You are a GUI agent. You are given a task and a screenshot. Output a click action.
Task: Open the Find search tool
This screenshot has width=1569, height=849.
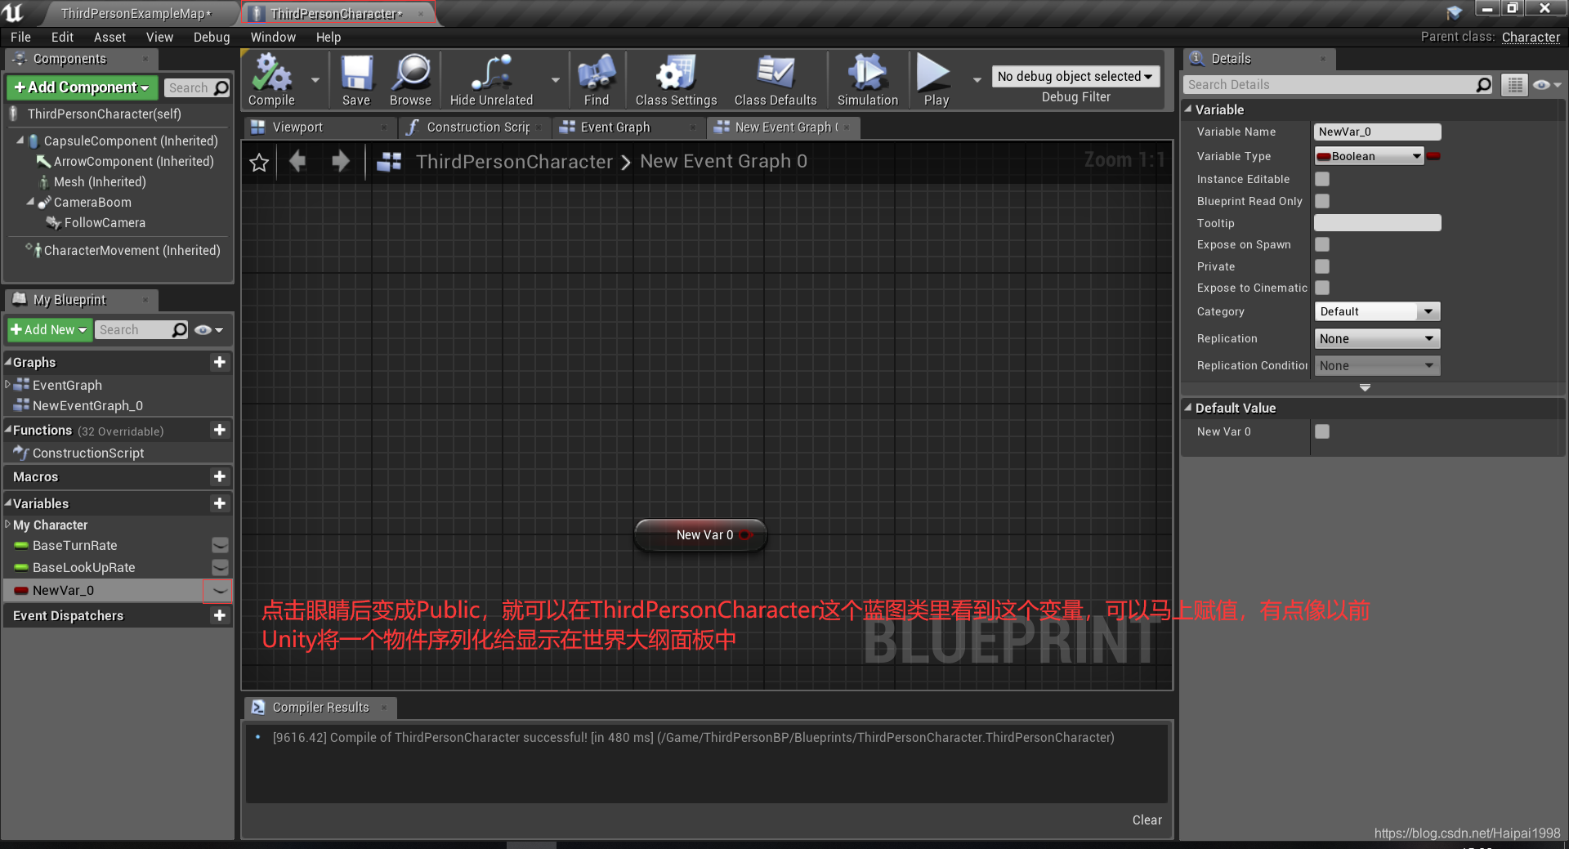point(597,80)
